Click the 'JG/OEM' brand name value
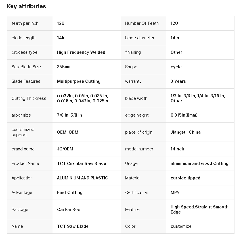 (65, 149)
